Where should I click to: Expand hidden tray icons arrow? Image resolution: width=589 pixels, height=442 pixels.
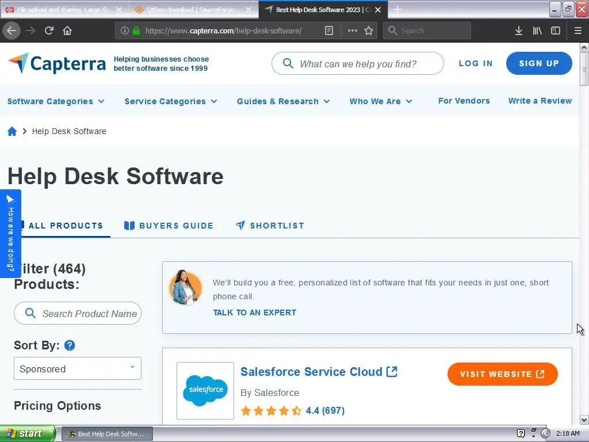[546, 433]
